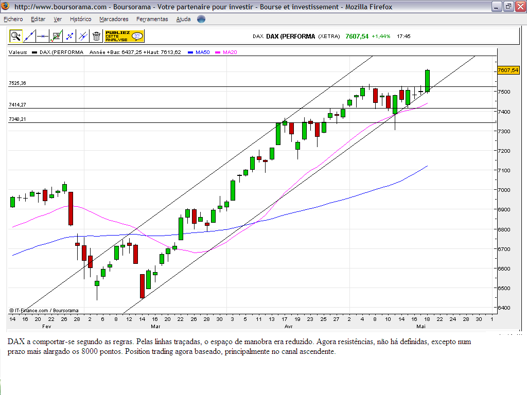This screenshot has width=527, height=395.
Task: Select the parallel line tool
Action: (83, 36)
